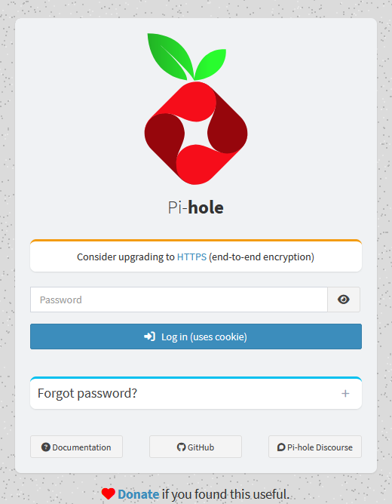Click the sign-in arrow icon on login button
Screen dimensions: 392x504
[x=149, y=337]
